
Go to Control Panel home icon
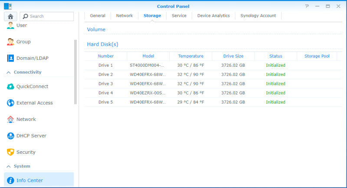(x=10, y=16)
